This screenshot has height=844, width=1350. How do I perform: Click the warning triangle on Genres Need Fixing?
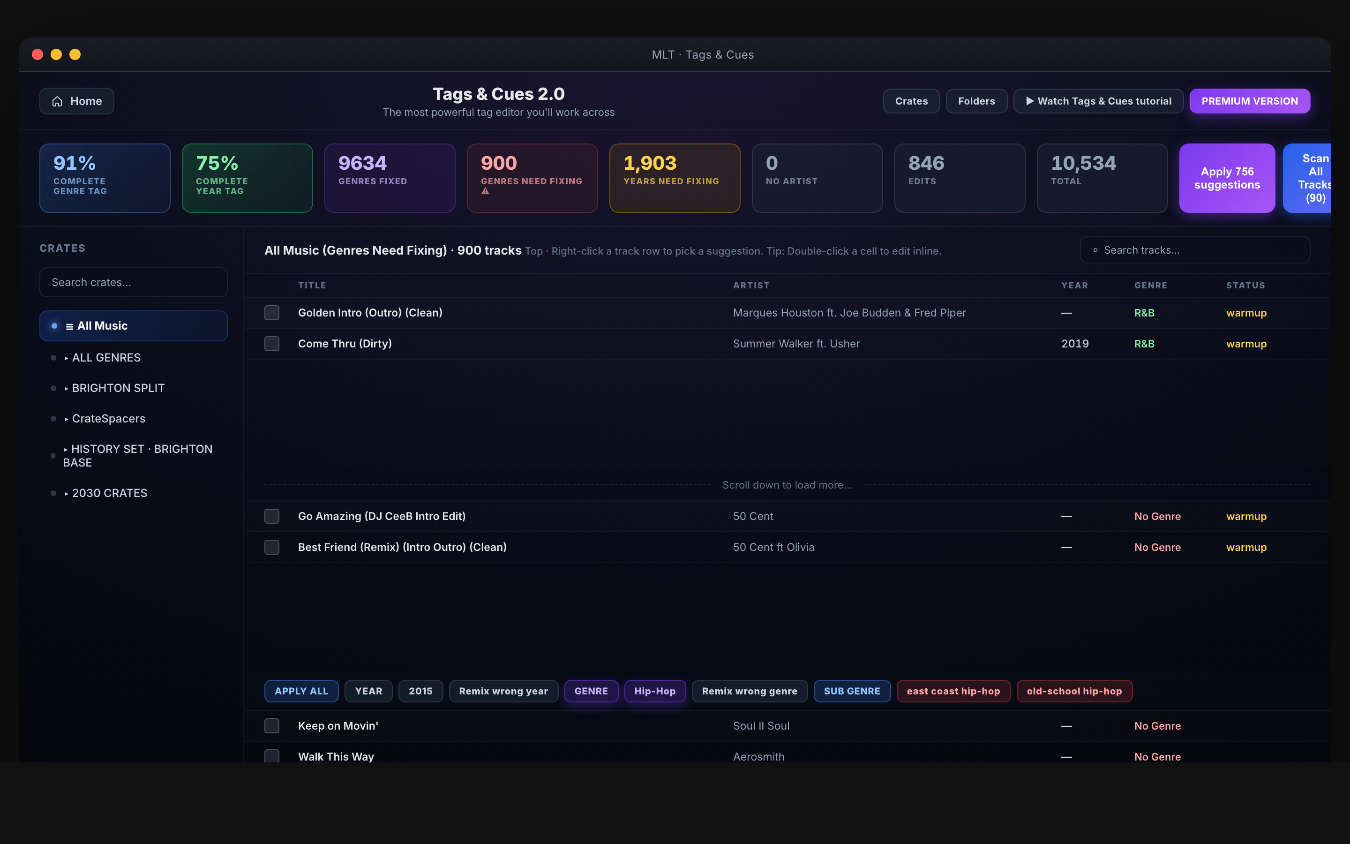[x=485, y=191]
